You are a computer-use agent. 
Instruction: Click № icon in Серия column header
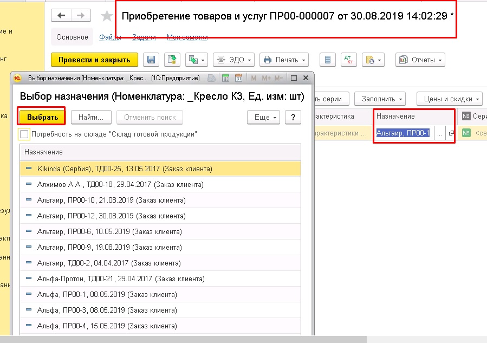pyautogui.click(x=466, y=116)
